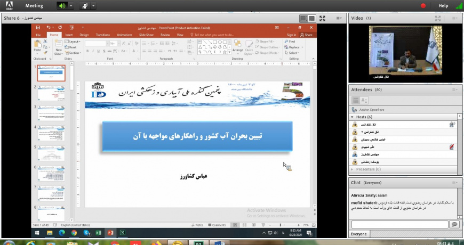The width and height of the screenshot is (464, 245).
Task: Expand the Presenters (0) group
Action: (x=352, y=169)
